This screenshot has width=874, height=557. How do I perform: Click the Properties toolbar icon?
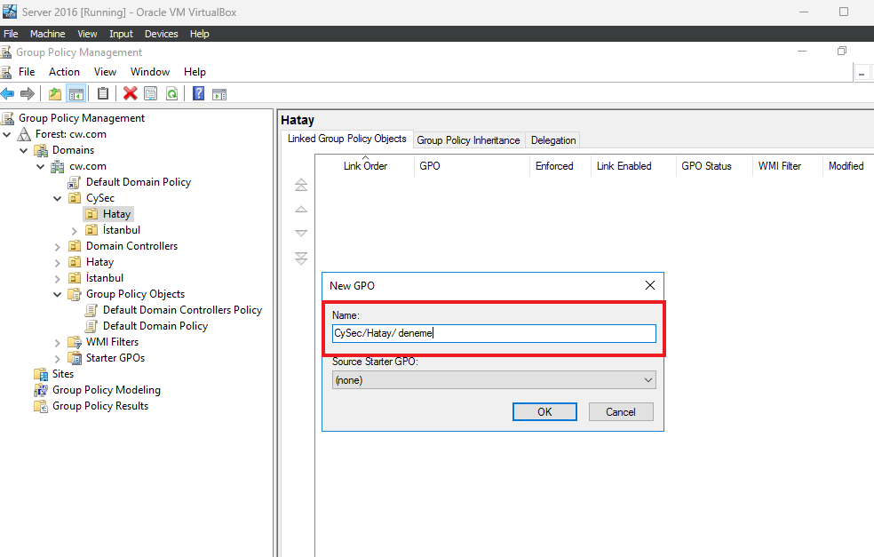(150, 93)
